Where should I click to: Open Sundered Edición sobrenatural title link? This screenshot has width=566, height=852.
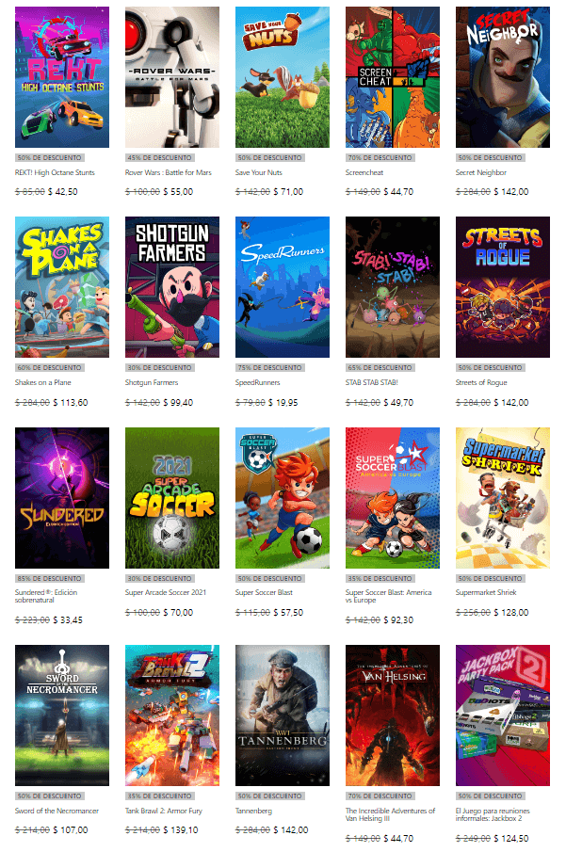coord(46,597)
